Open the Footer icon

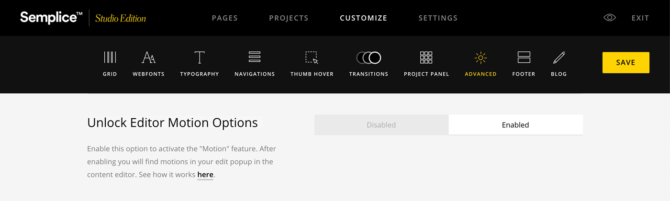click(524, 58)
